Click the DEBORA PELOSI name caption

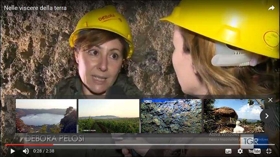[54, 139]
